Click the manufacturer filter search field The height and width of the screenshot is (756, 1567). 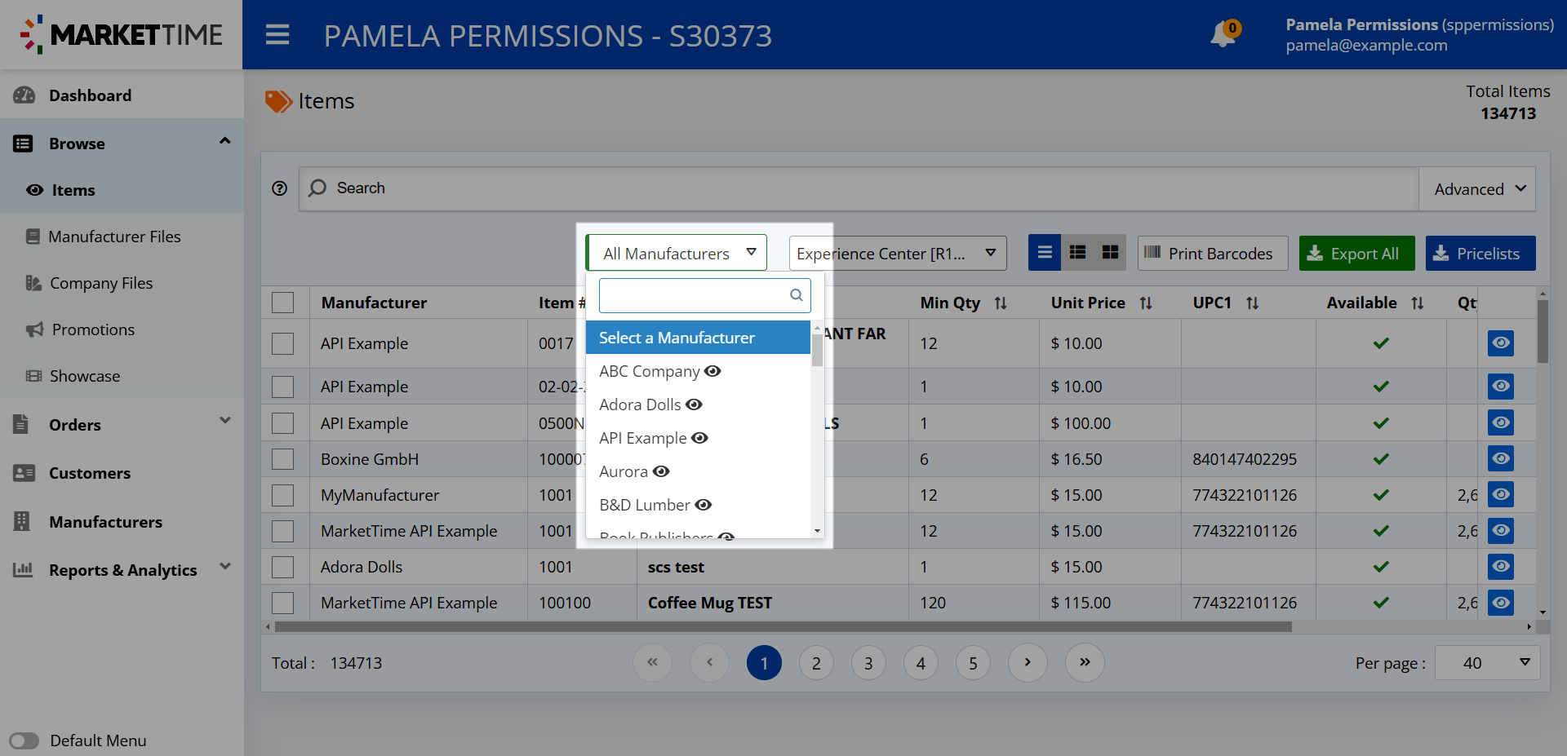(x=695, y=295)
